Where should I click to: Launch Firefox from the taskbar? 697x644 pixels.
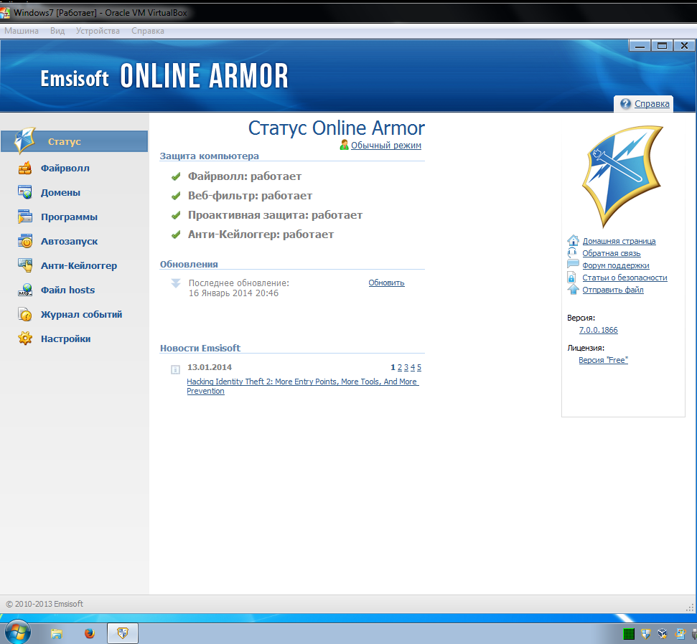coord(90,633)
